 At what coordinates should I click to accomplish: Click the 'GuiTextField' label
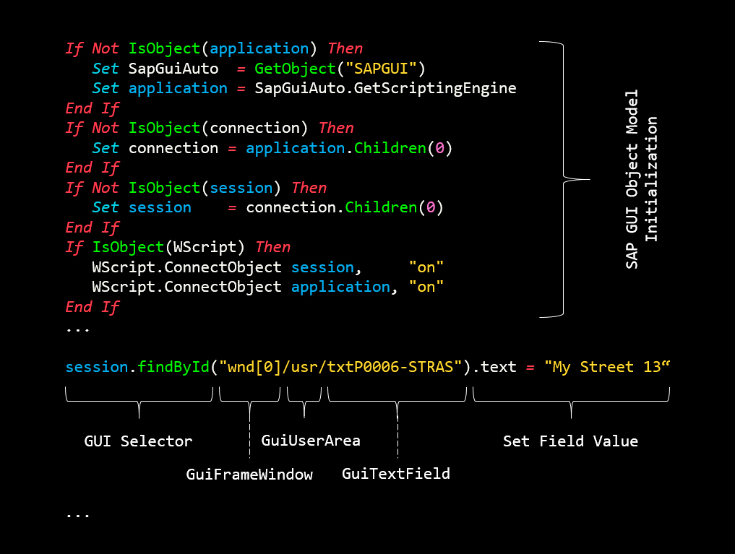[x=396, y=474]
